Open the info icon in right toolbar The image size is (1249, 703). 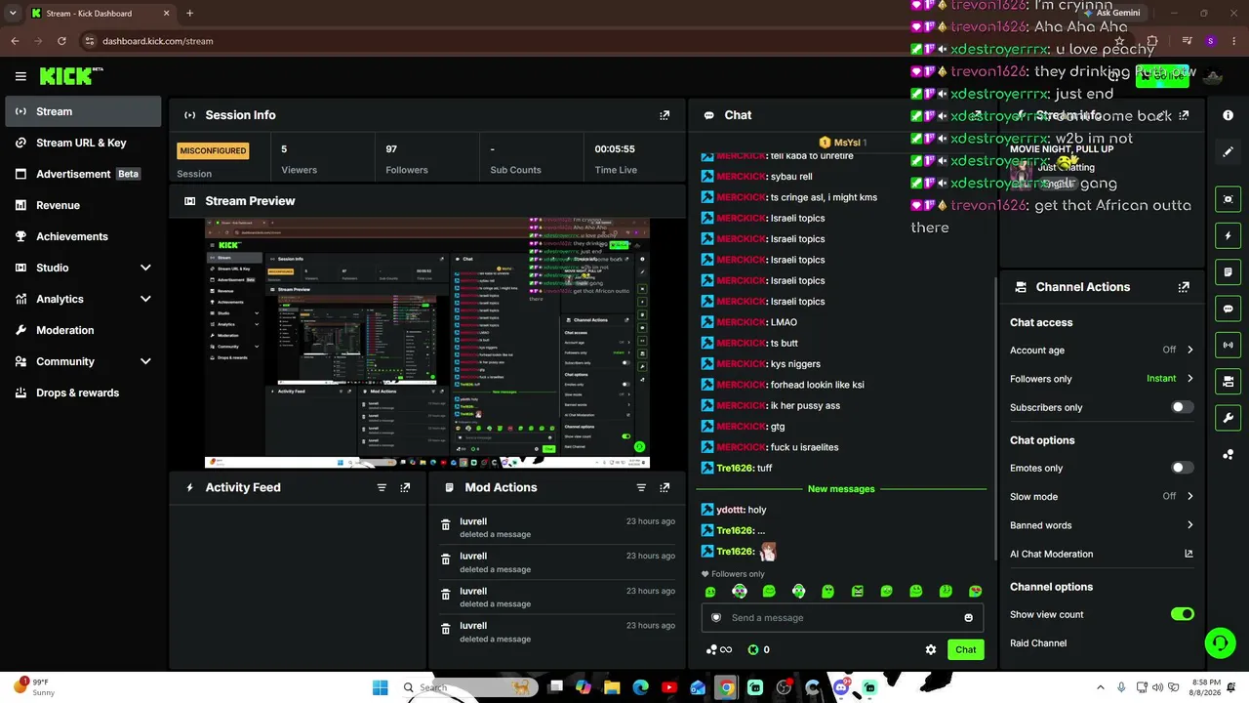click(x=1228, y=115)
